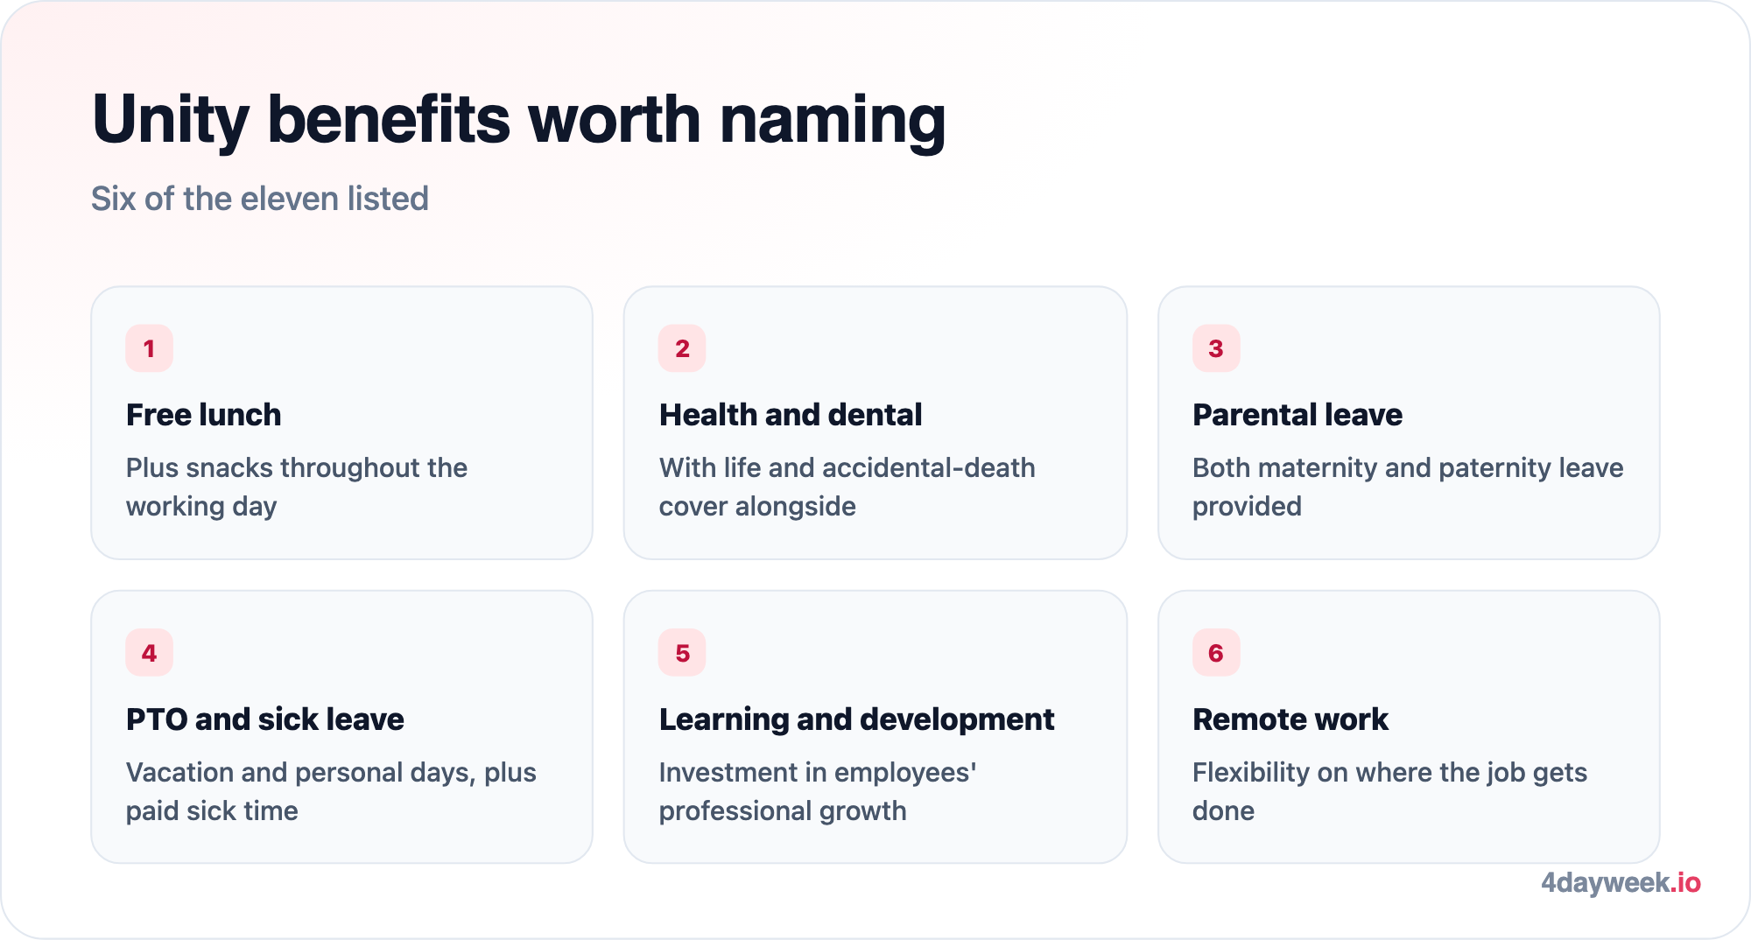This screenshot has width=1751, height=940.
Task: Select the PTO and sick leave heading
Action: 265,719
